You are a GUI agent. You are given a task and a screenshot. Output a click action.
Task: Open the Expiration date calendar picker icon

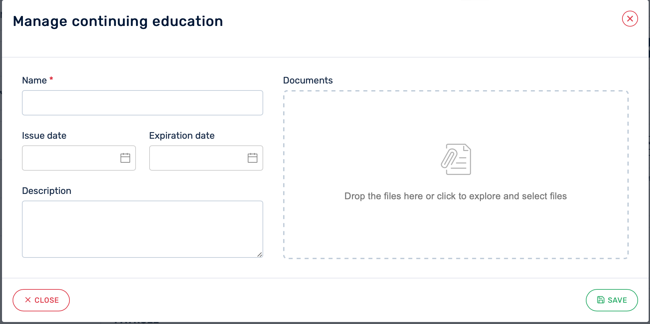pos(253,158)
